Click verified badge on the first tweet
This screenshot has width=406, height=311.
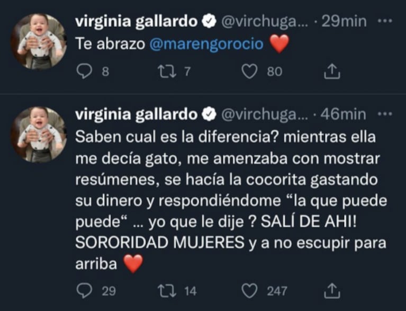tap(209, 21)
